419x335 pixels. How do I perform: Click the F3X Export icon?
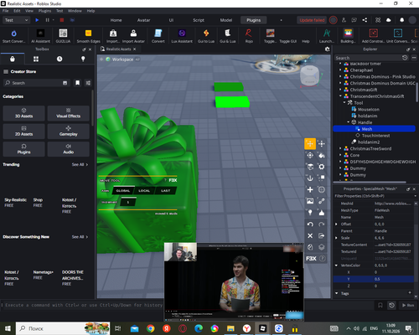tap(322, 235)
